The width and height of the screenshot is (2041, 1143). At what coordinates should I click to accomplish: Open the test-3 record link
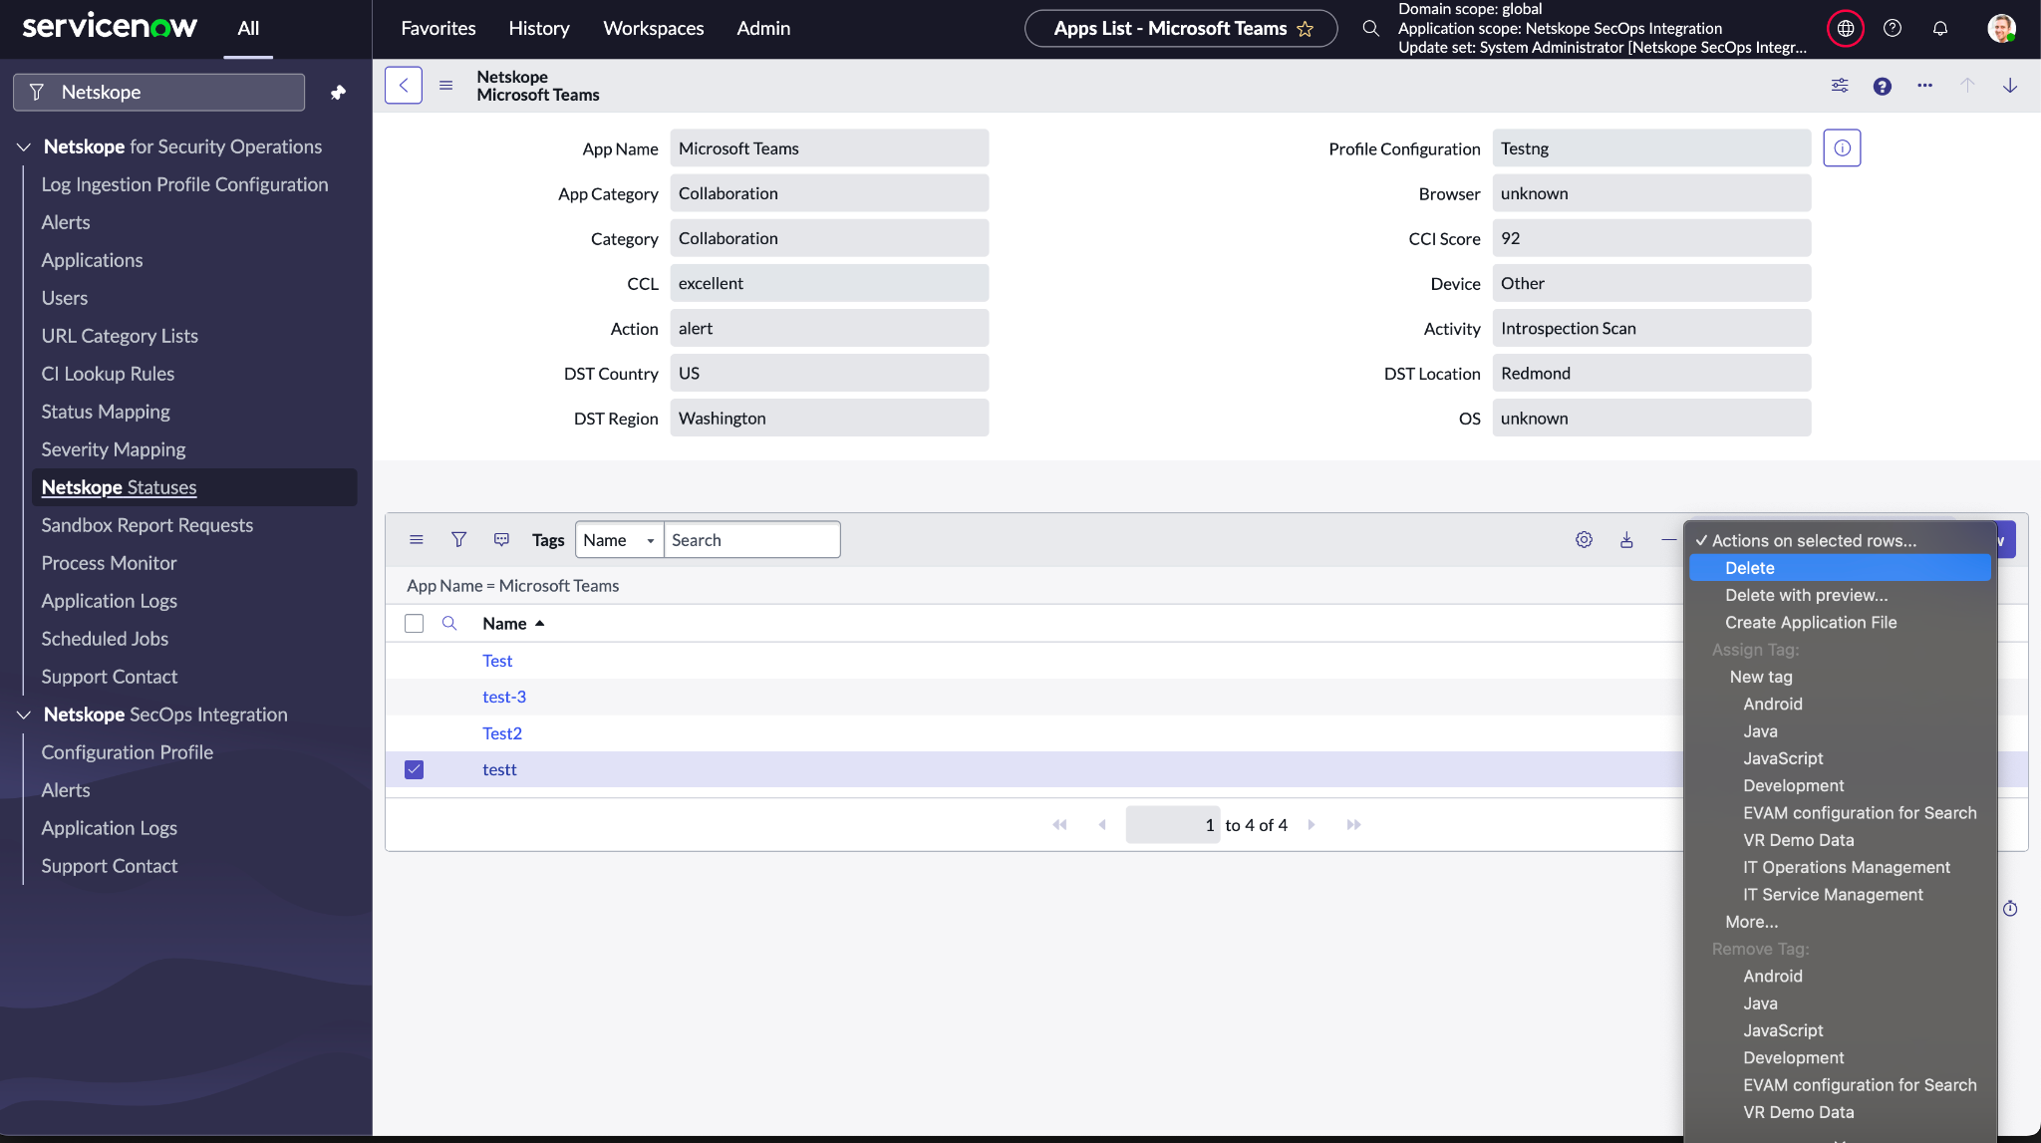coord(504,697)
